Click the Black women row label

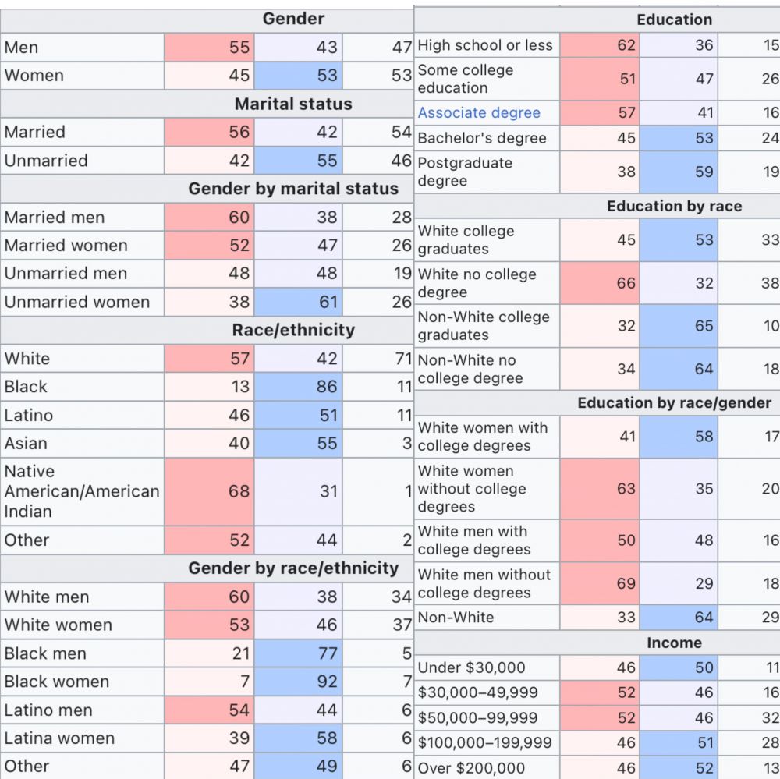(58, 682)
